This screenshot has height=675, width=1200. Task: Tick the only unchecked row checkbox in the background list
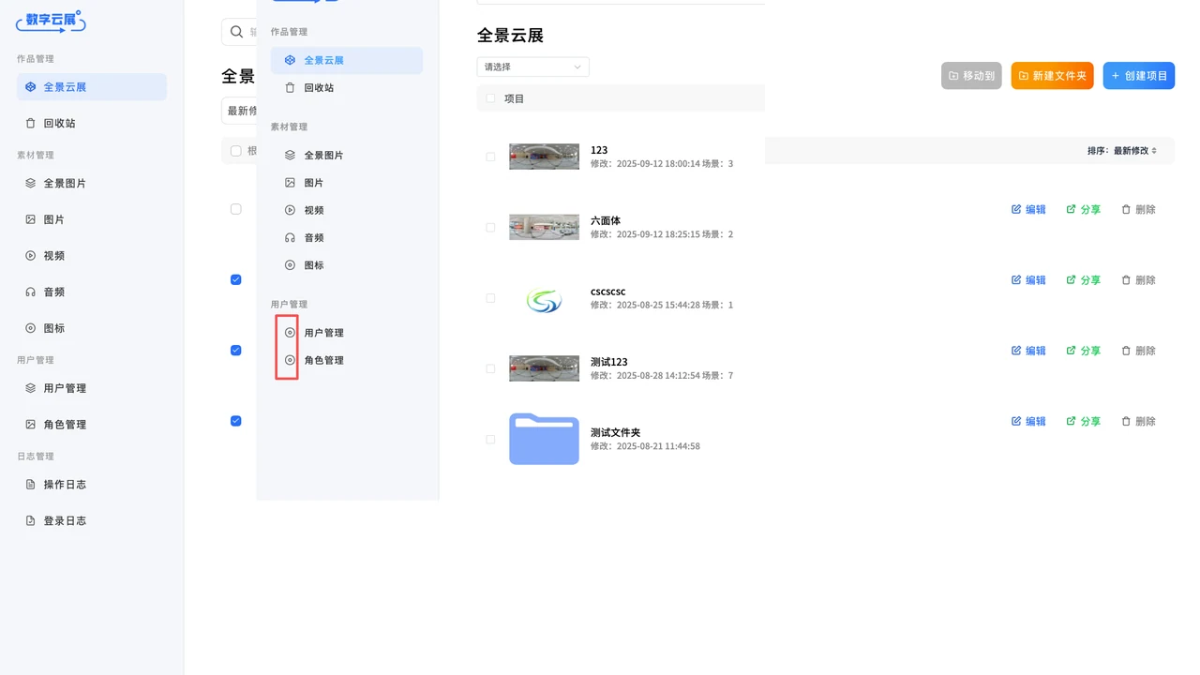click(x=236, y=209)
